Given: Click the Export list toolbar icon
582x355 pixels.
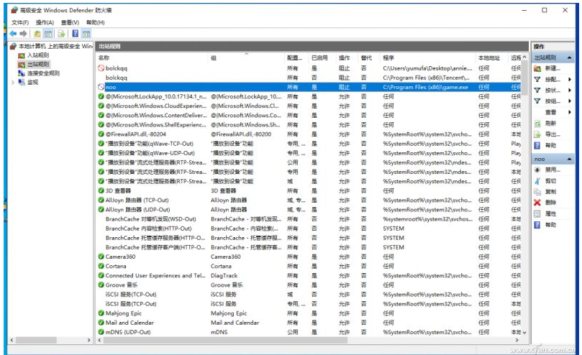Looking at the screenshot, I should pyautogui.click(x=61, y=34).
